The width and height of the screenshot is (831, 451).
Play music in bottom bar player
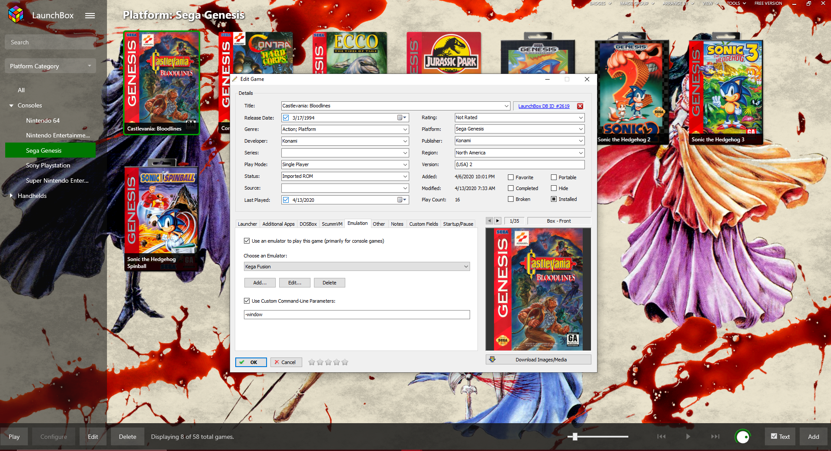coord(688,437)
